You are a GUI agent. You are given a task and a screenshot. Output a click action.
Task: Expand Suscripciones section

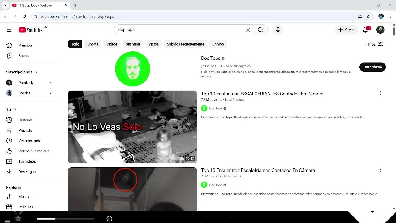tap(22, 72)
